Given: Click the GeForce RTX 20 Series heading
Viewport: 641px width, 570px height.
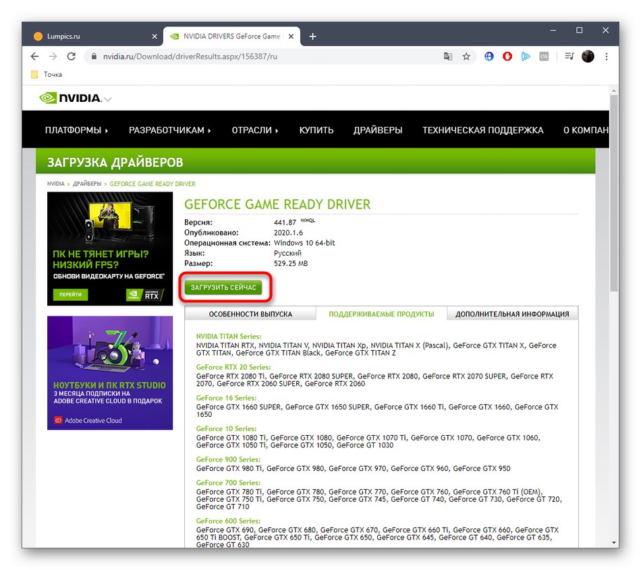Looking at the screenshot, I should 233,367.
